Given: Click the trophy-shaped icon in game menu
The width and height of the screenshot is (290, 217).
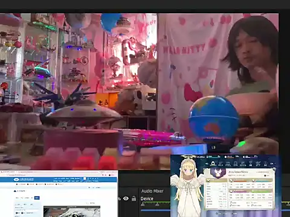Looking at the screenshot, I should (251, 164).
